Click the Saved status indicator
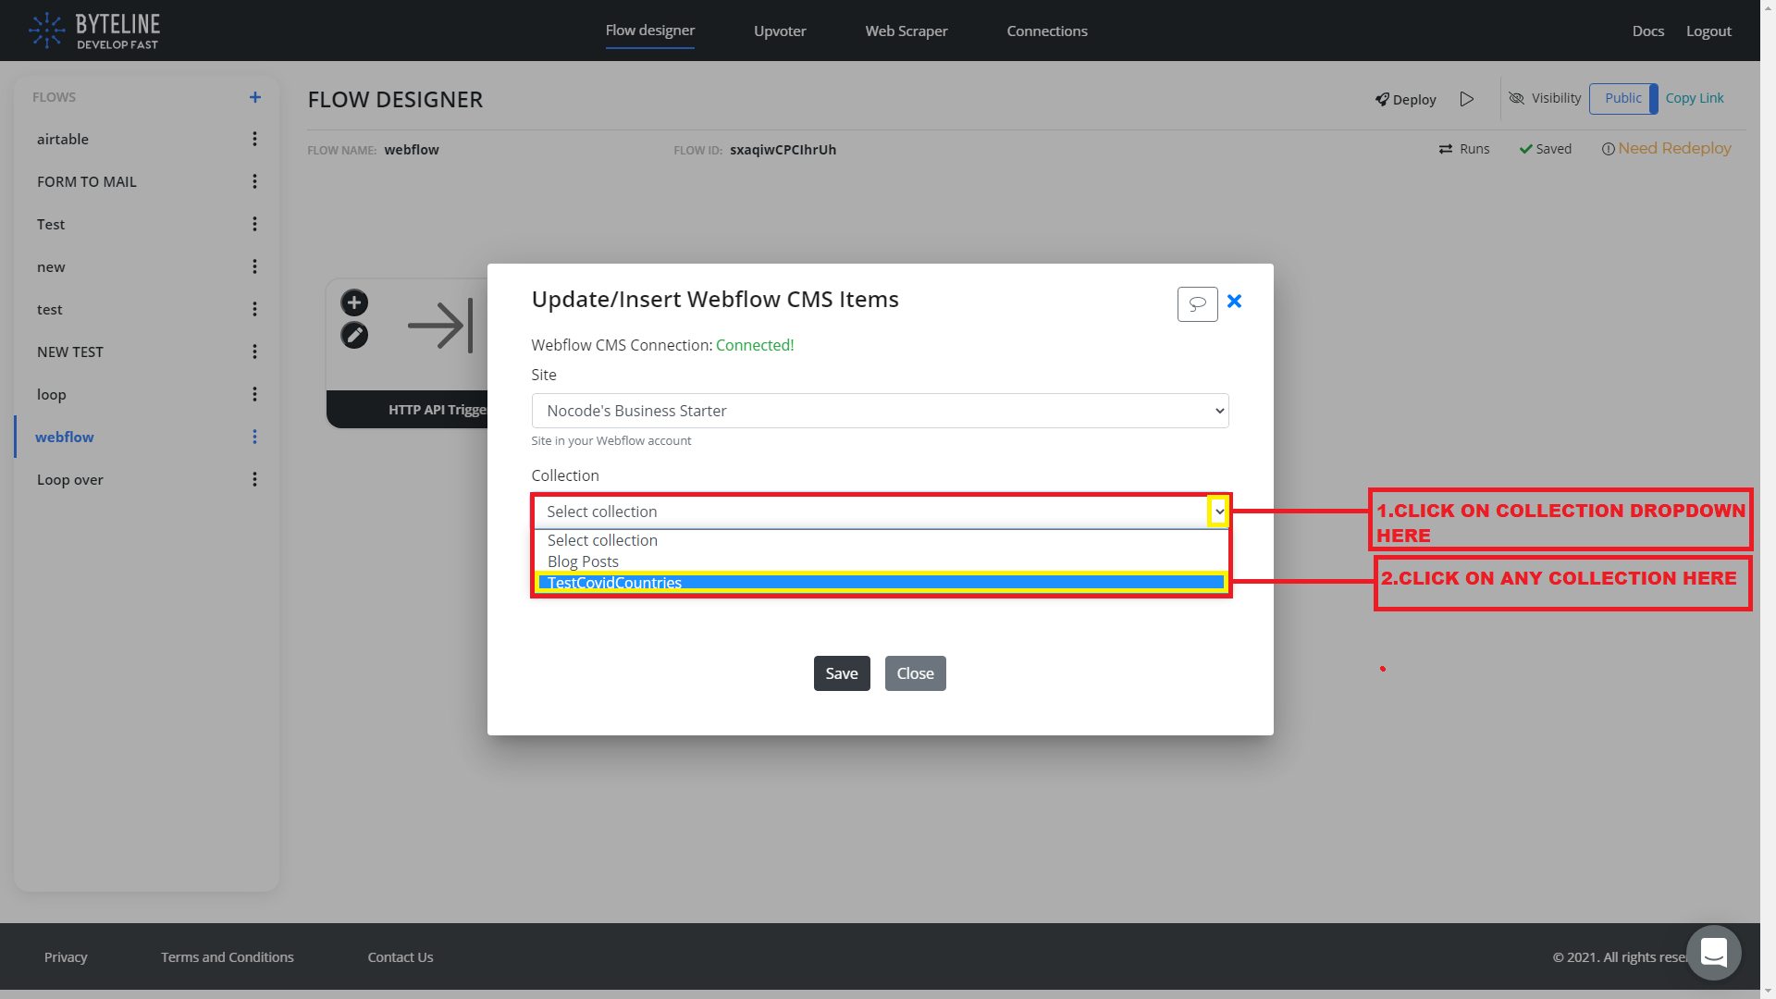The width and height of the screenshot is (1776, 999). (x=1545, y=149)
